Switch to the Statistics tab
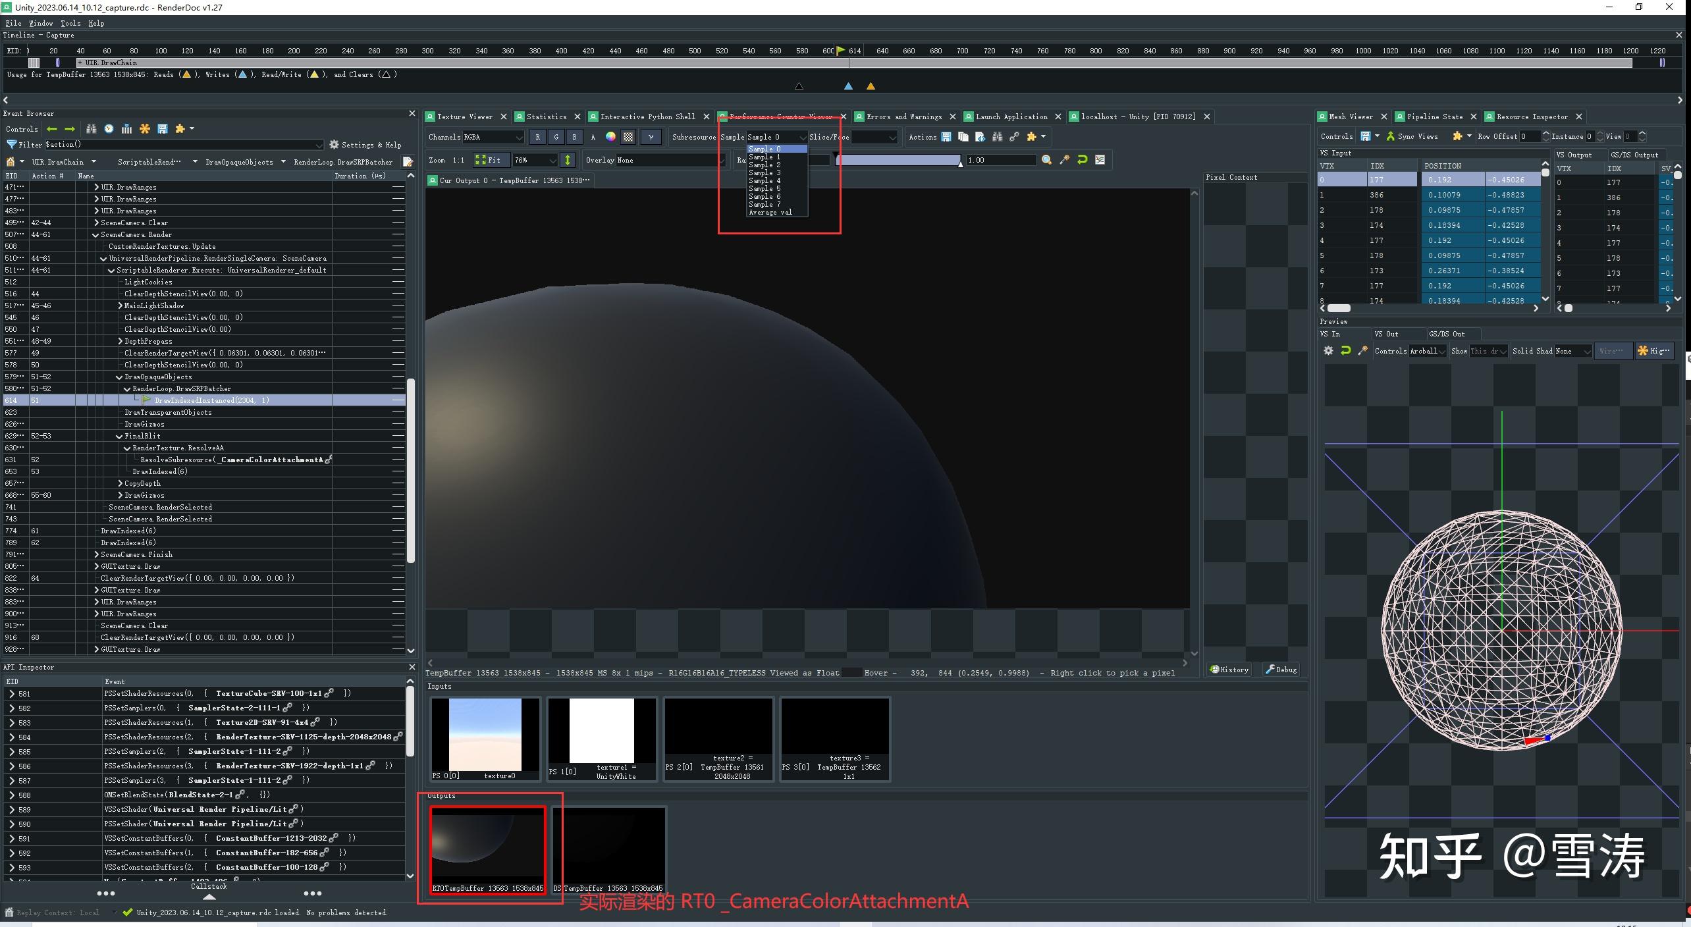 [x=547, y=117]
